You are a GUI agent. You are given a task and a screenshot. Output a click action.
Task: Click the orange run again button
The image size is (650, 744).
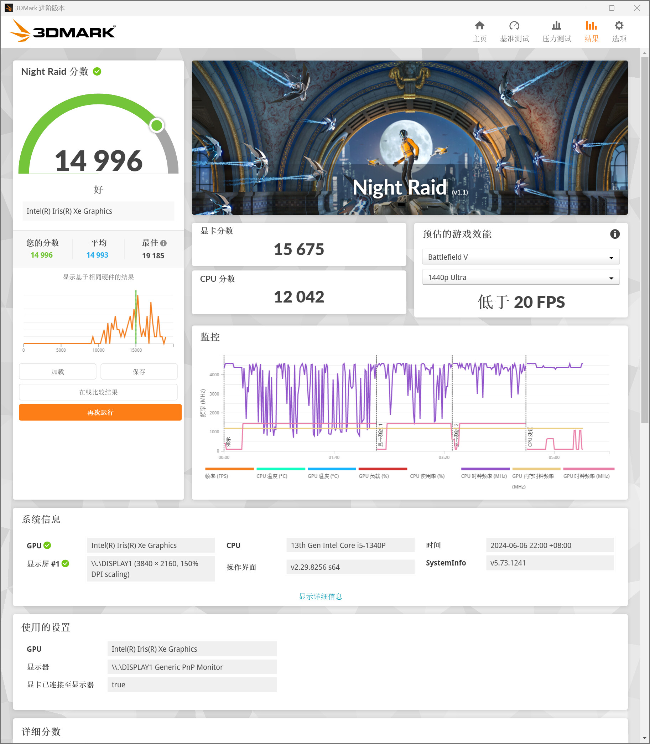(100, 412)
